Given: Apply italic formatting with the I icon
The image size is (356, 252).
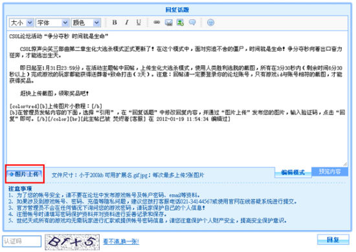Looking at the screenshot, I should [x=127, y=23].
